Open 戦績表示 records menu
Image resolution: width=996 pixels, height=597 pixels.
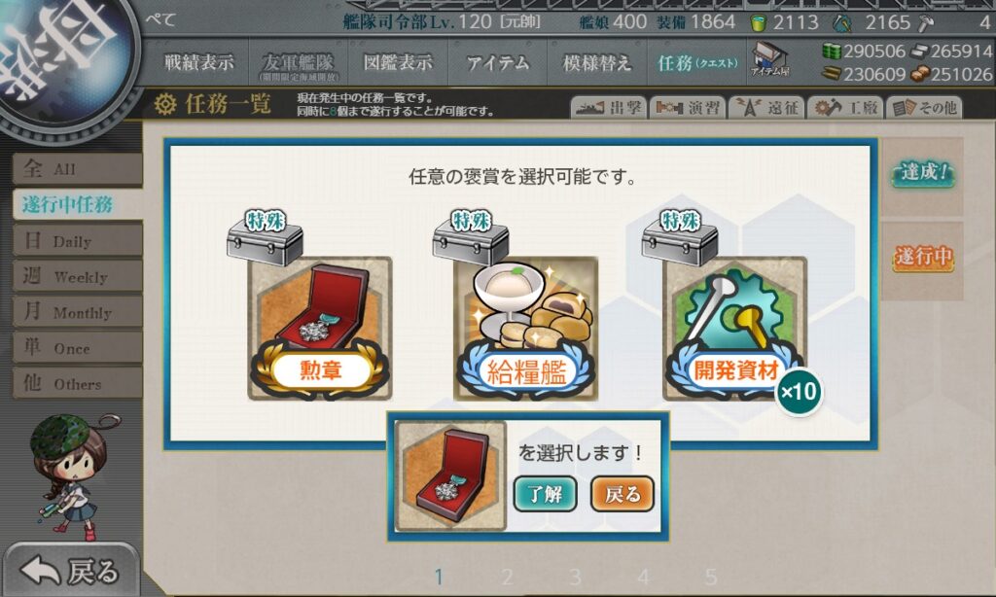click(198, 62)
